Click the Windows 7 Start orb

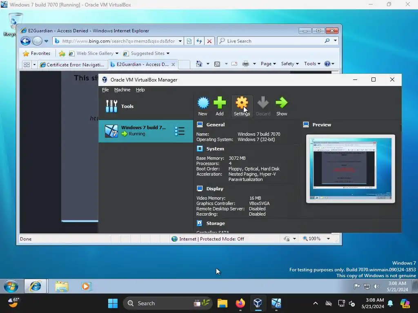[11, 287]
